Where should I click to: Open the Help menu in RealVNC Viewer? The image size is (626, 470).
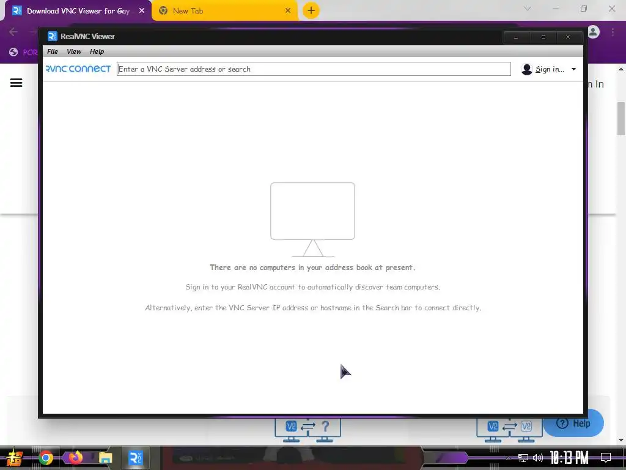[x=97, y=51]
